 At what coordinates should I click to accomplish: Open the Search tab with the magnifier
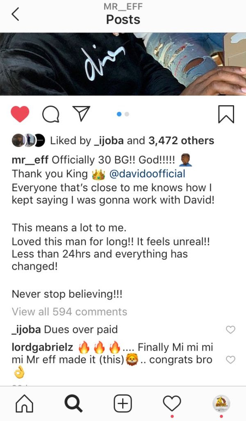[74, 403]
